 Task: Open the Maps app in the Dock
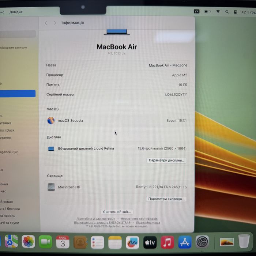[x=11, y=241]
